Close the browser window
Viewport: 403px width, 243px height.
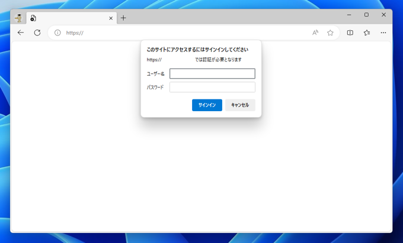pos(383,15)
